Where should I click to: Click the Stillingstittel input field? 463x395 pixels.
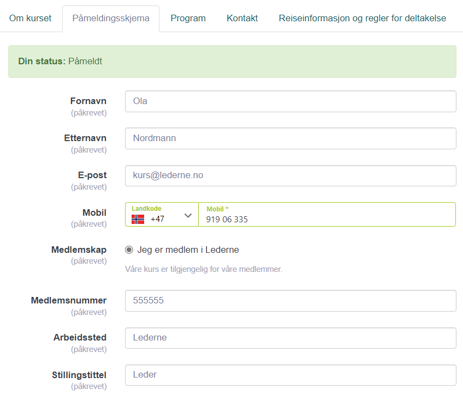[290, 375]
